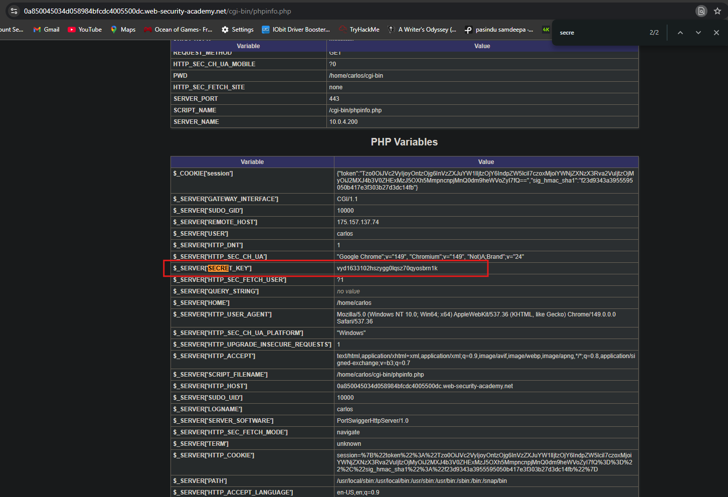The width and height of the screenshot is (728, 497).
Task: Click the IP value '175.157.137.74'
Action: [358, 222]
